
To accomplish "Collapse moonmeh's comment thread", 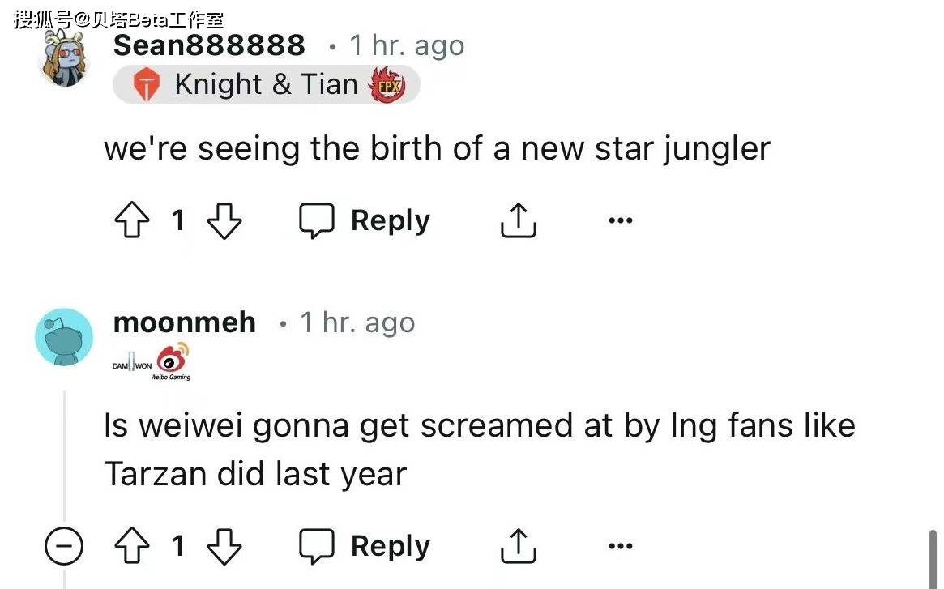I will click(63, 548).
